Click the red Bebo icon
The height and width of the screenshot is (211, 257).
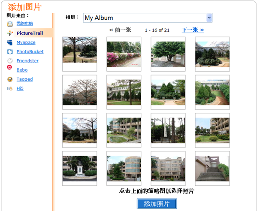(x=9, y=67)
